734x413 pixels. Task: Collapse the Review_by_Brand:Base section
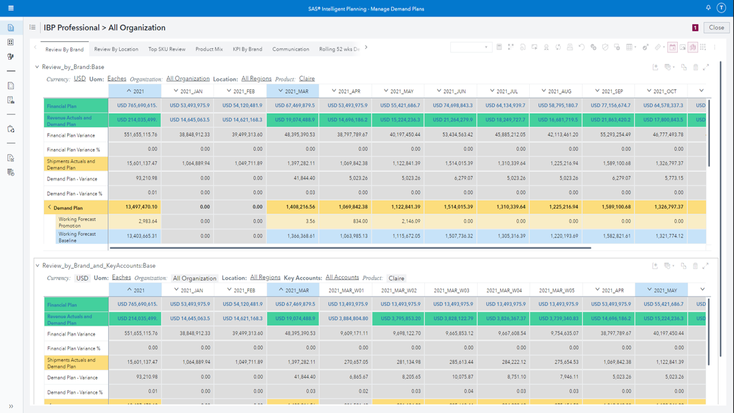[38, 67]
